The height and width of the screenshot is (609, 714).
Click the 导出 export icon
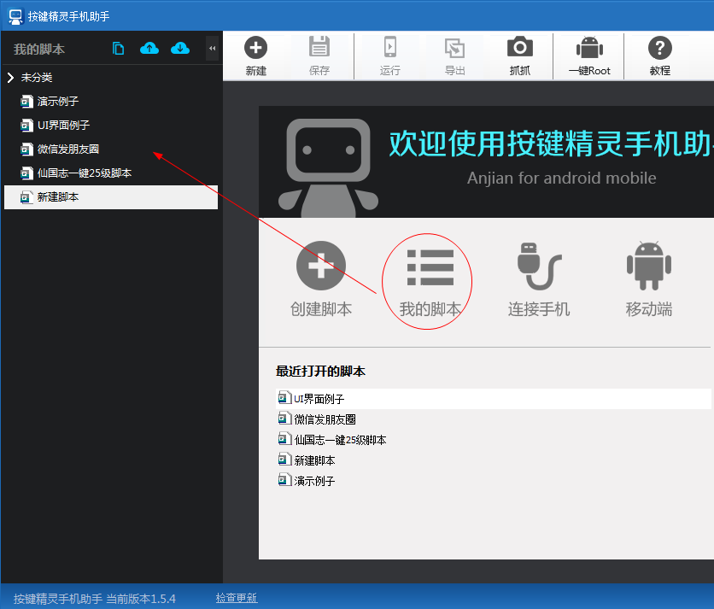pyautogui.click(x=454, y=48)
